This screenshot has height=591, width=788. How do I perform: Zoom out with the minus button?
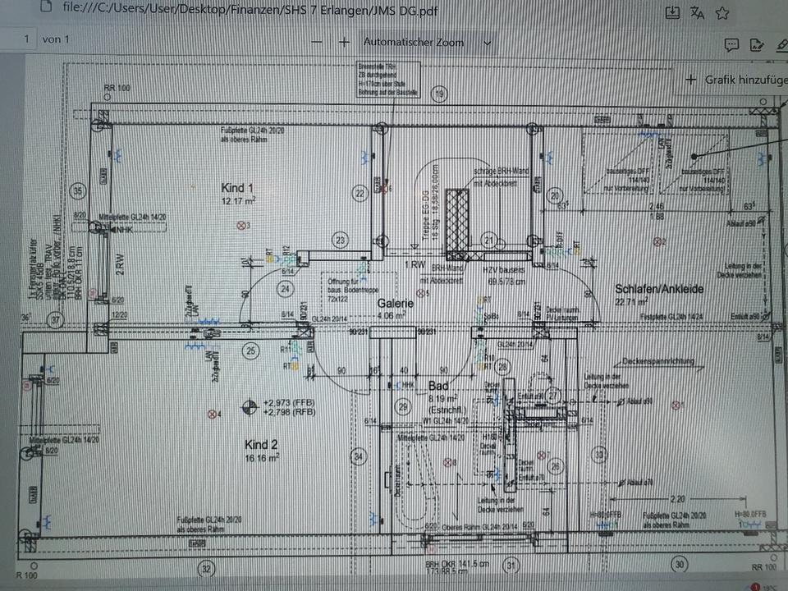pos(316,42)
